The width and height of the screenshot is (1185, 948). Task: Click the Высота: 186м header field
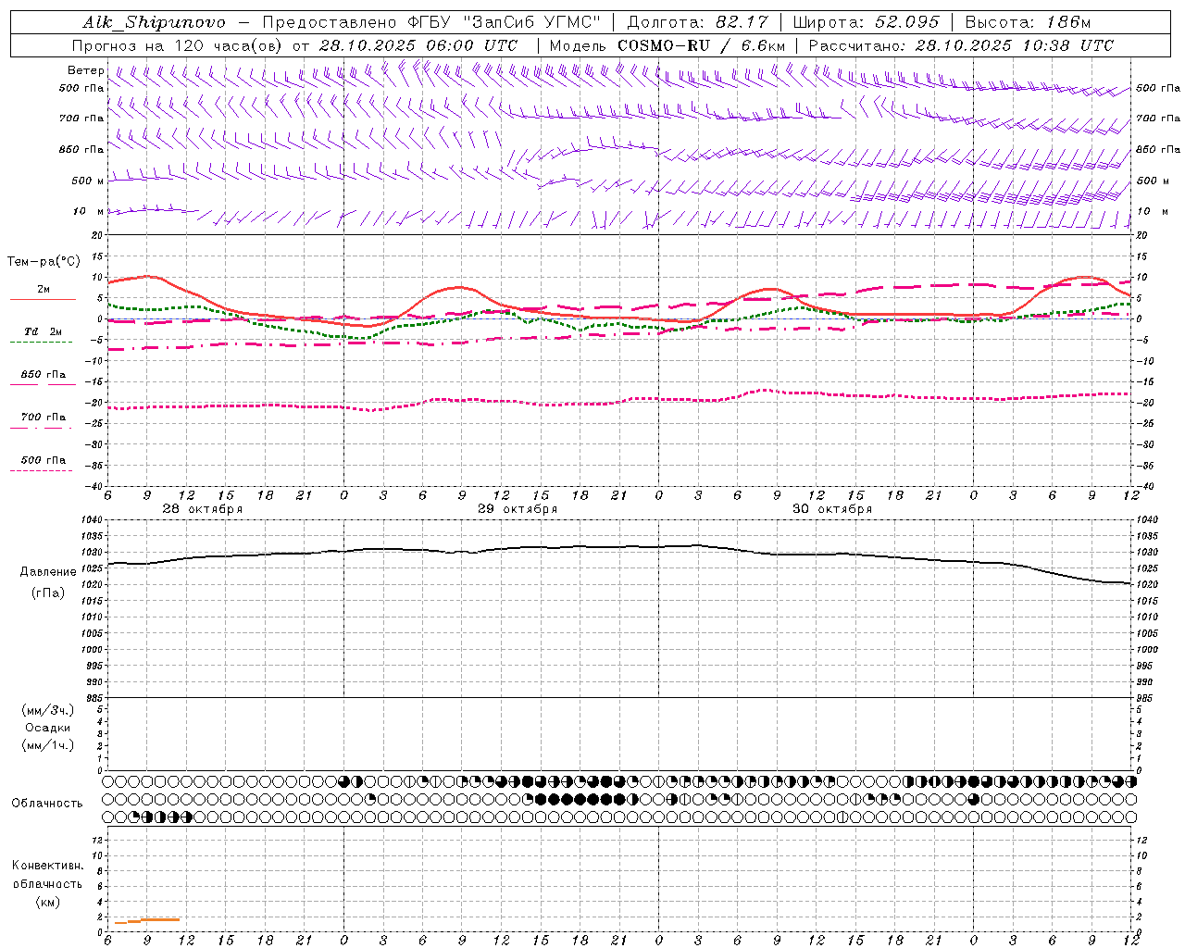1028,22
